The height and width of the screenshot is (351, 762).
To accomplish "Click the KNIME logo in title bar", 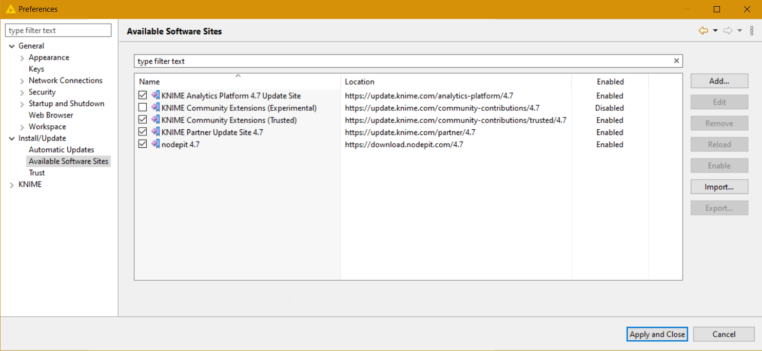I will point(10,9).
